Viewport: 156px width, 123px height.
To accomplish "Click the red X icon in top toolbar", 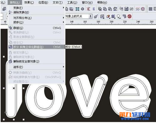I will point(88,9).
